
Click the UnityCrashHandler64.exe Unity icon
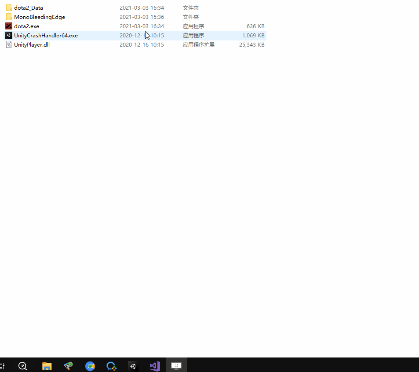(9, 35)
